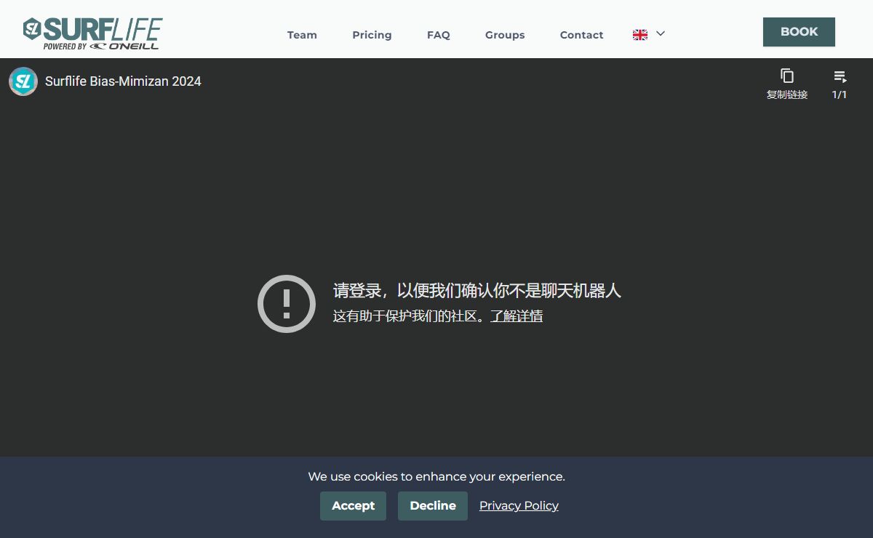Click the Surflife logo in the header
This screenshot has height=538, width=873.
click(92, 33)
